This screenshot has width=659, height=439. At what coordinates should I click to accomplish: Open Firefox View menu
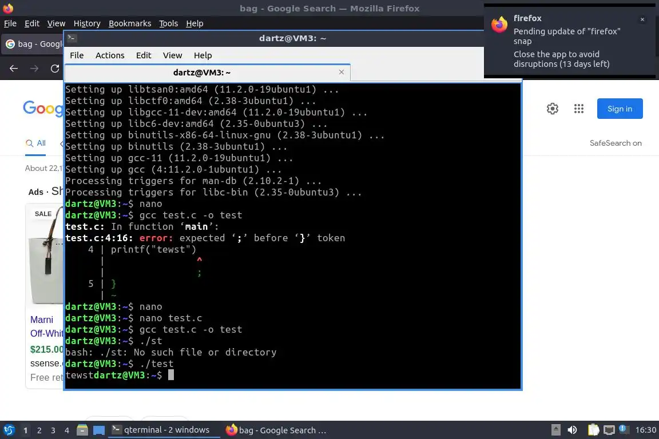click(56, 23)
